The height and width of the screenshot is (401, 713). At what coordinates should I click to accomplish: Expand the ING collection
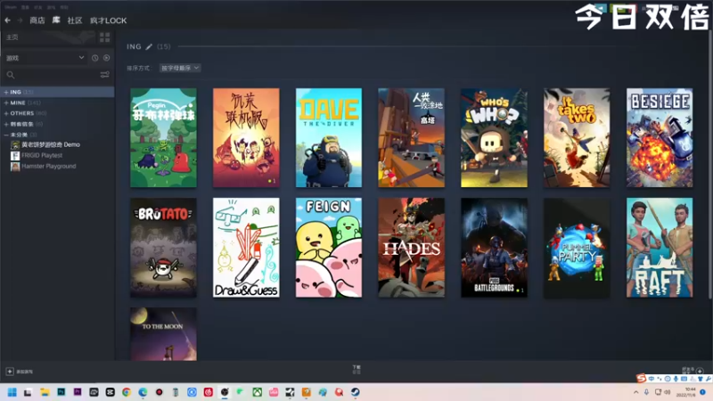click(x=6, y=92)
